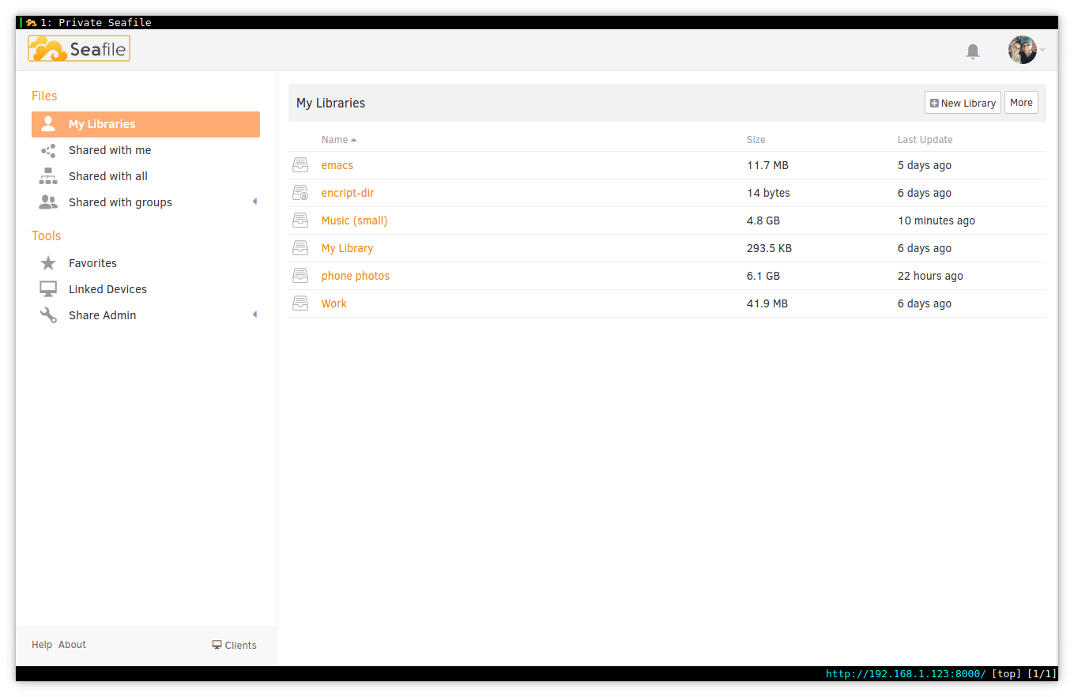Click the notification bell icon
The image size is (1074, 697).
[973, 51]
